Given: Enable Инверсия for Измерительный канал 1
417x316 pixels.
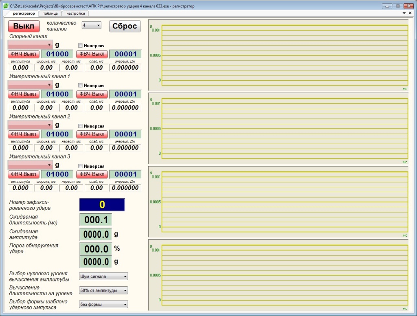Looking at the screenshot, I should [80, 86].
